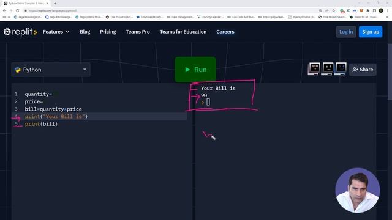Image resolution: width=392 pixels, height=220 pixels.
Task: Go to Teams Pro
Action: tap(138, 32)
